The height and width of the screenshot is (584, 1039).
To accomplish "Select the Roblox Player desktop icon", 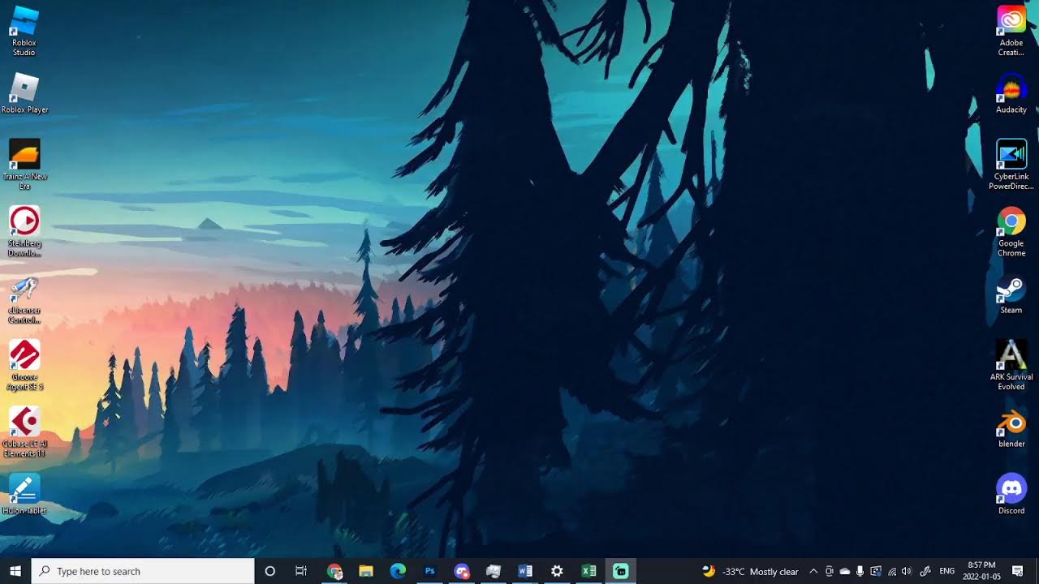I will [x=24, y=92].
